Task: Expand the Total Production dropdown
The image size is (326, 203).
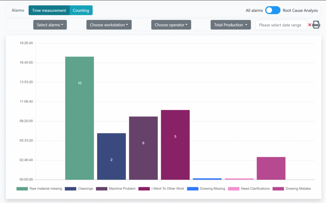Action: 230,25
